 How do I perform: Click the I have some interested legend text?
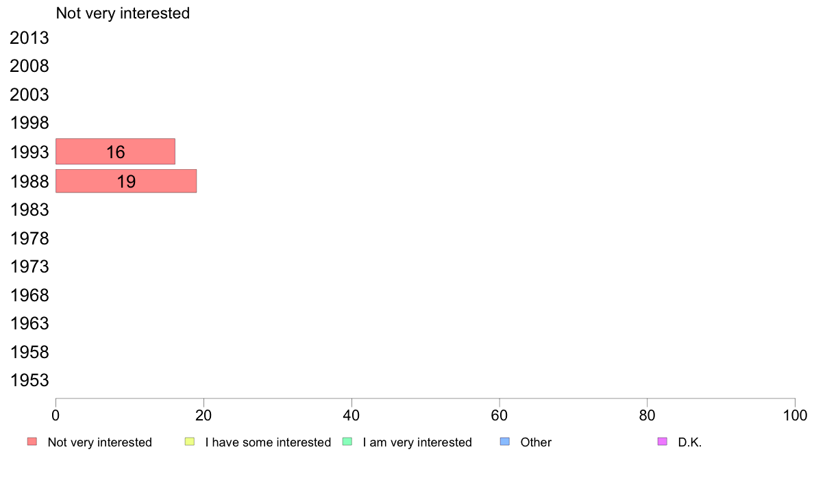click(268, 442)
